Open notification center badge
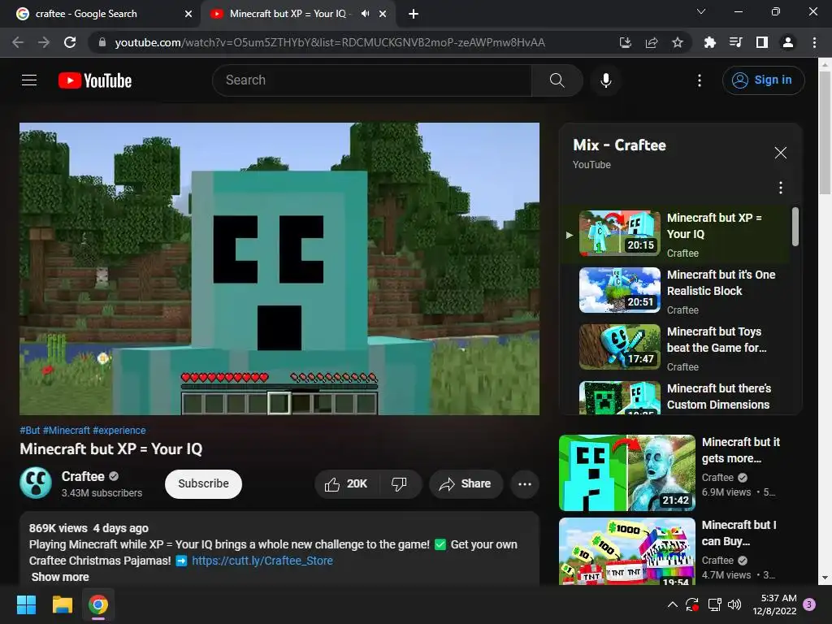Viewport: 832px width, 624px height. pyautogui.click(x=809, y=604)
